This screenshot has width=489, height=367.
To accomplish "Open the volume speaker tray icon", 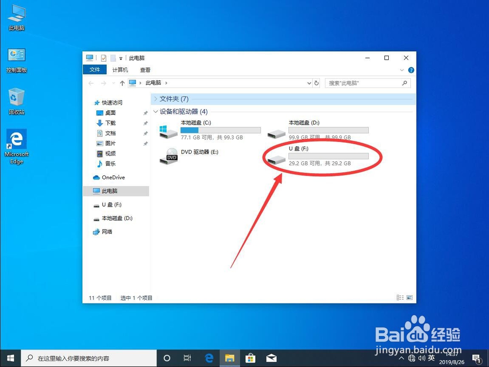I will click(422, 358).
